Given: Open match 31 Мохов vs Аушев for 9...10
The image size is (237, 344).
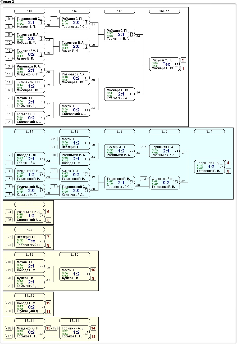Looking at the screenshot, I should tap(75, 274).
